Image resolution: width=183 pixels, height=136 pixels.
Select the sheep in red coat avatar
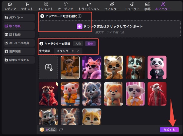(157, 94)
